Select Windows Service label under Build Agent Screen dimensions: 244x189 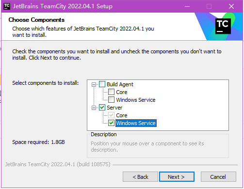coord(136,100)
